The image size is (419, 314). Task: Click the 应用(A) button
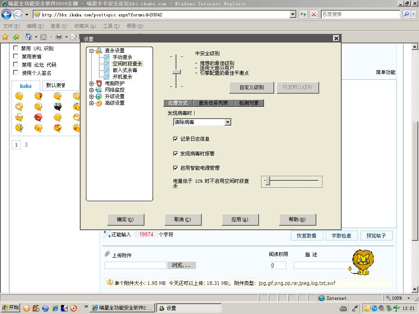click(240, 220)
